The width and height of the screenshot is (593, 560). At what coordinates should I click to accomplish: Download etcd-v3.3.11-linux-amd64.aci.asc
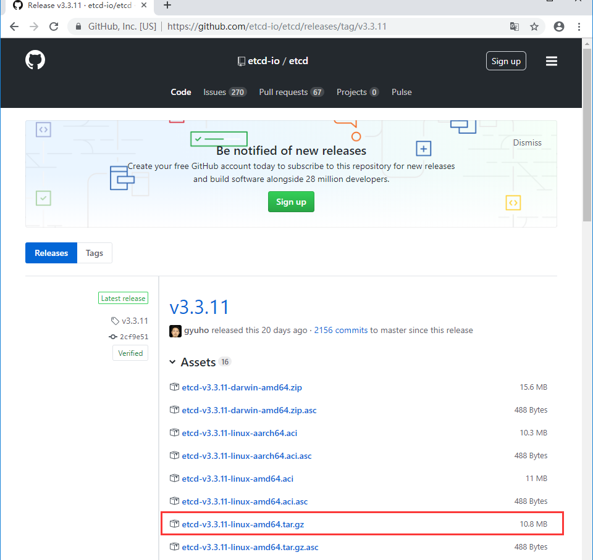[245, 501]
